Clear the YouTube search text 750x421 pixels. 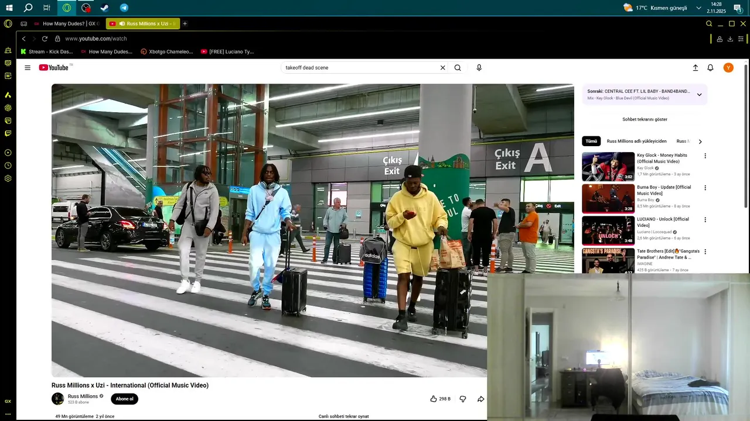point(443,68)
